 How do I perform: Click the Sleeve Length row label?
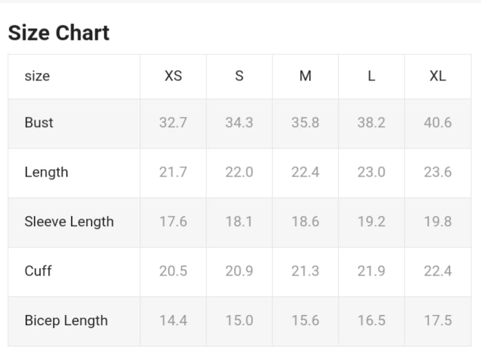[69, 221]
